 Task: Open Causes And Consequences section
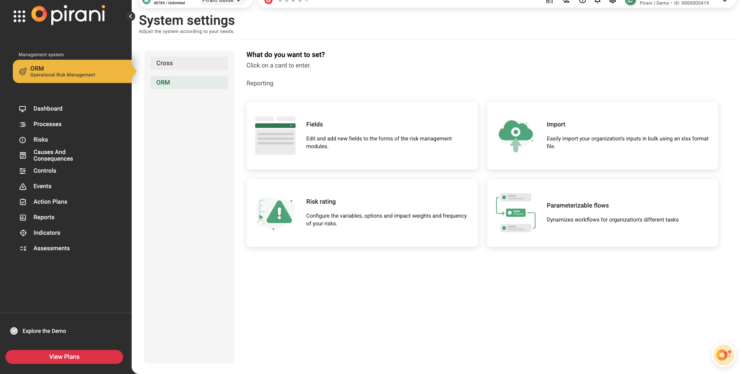[53, 155]
